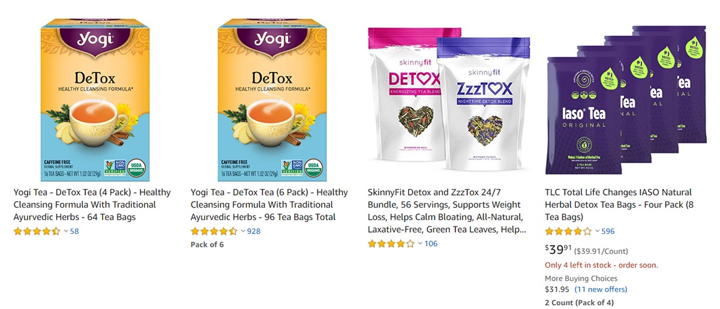Open the 928 reviews link
The height and width of the screenshot is (309, 720).
[253, 231]
